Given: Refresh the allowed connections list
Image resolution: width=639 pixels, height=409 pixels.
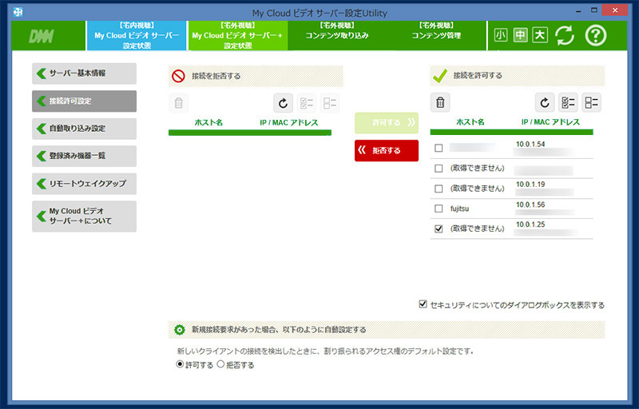Looking at the screenshot, I should pos(545,102).
